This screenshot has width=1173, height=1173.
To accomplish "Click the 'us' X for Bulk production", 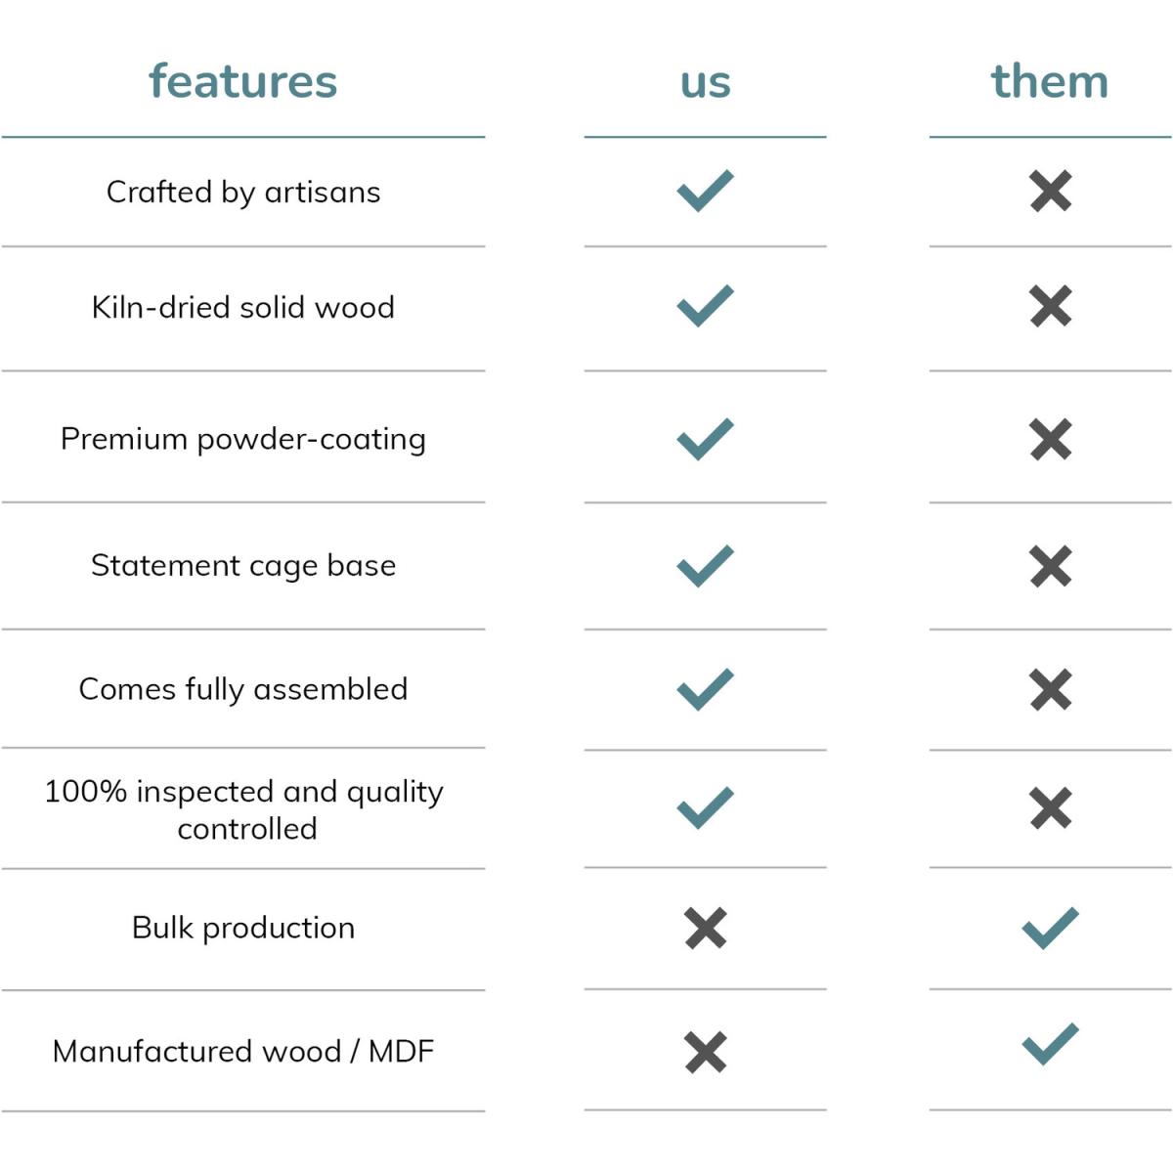I will [x=706, y=928].
